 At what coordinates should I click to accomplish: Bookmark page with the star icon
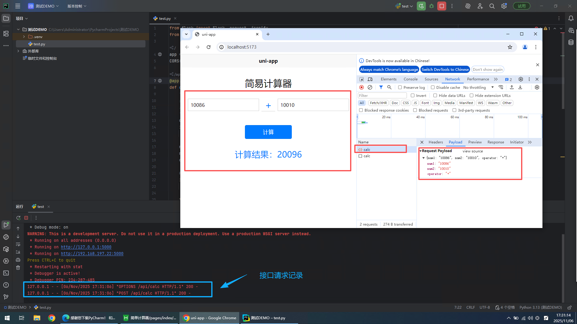coord(510,47)
